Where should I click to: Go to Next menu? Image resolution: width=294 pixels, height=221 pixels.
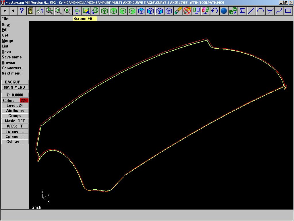pyautogui.click(x=11, y=73)
